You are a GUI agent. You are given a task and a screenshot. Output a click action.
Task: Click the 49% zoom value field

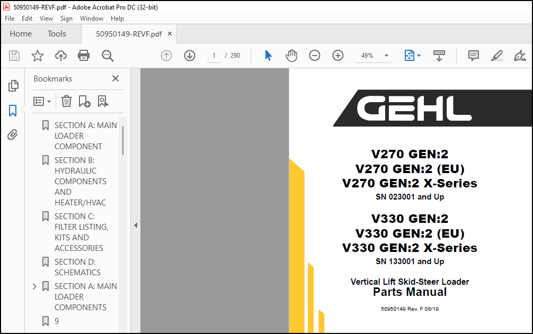367,56
